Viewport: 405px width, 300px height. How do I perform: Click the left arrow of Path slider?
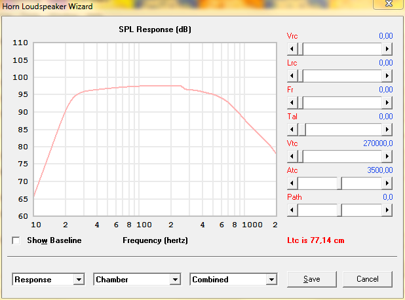tap(292, 210)
